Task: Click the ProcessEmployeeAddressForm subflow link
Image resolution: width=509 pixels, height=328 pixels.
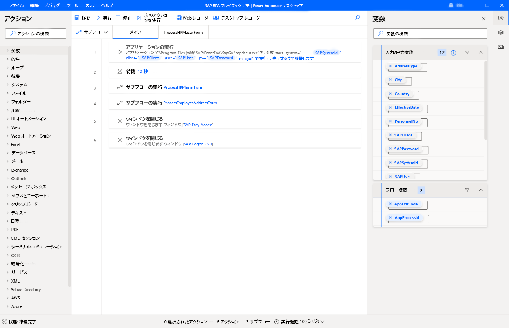Action: point(190,103)
